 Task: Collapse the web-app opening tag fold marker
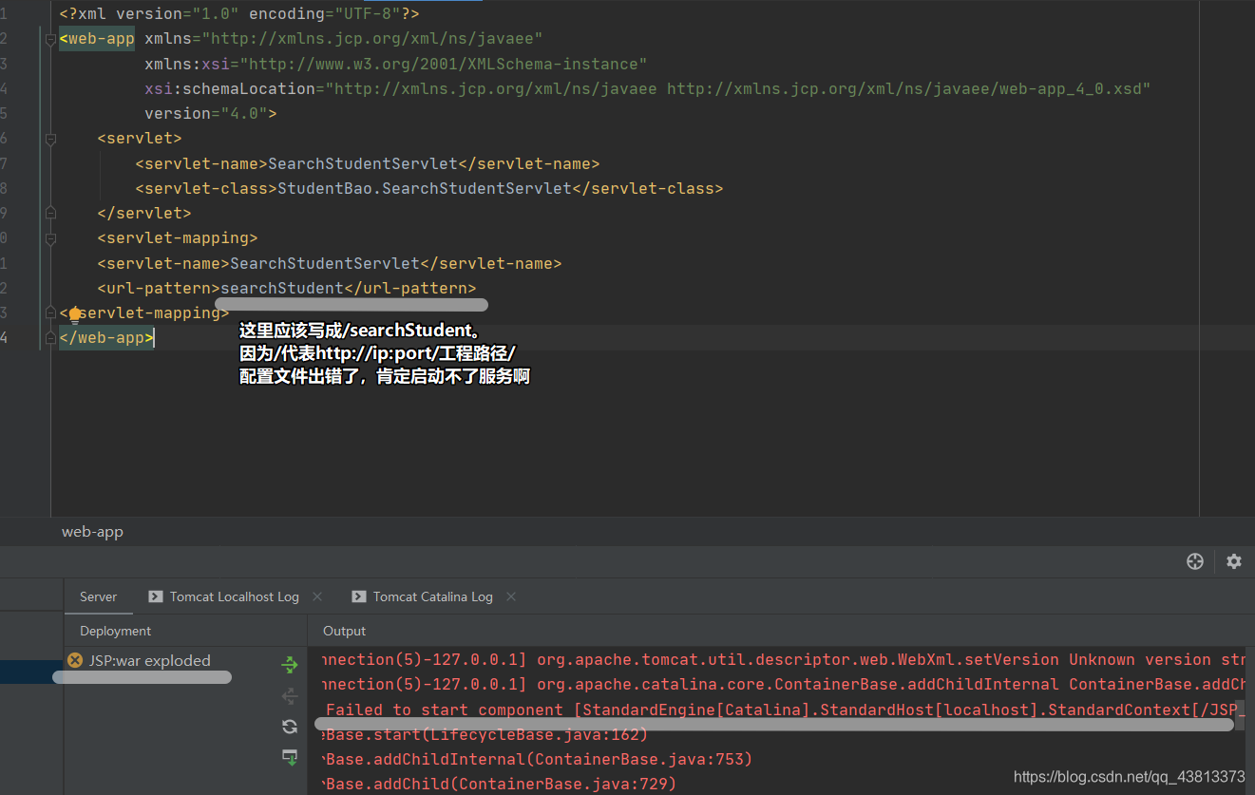coord(50,39)
